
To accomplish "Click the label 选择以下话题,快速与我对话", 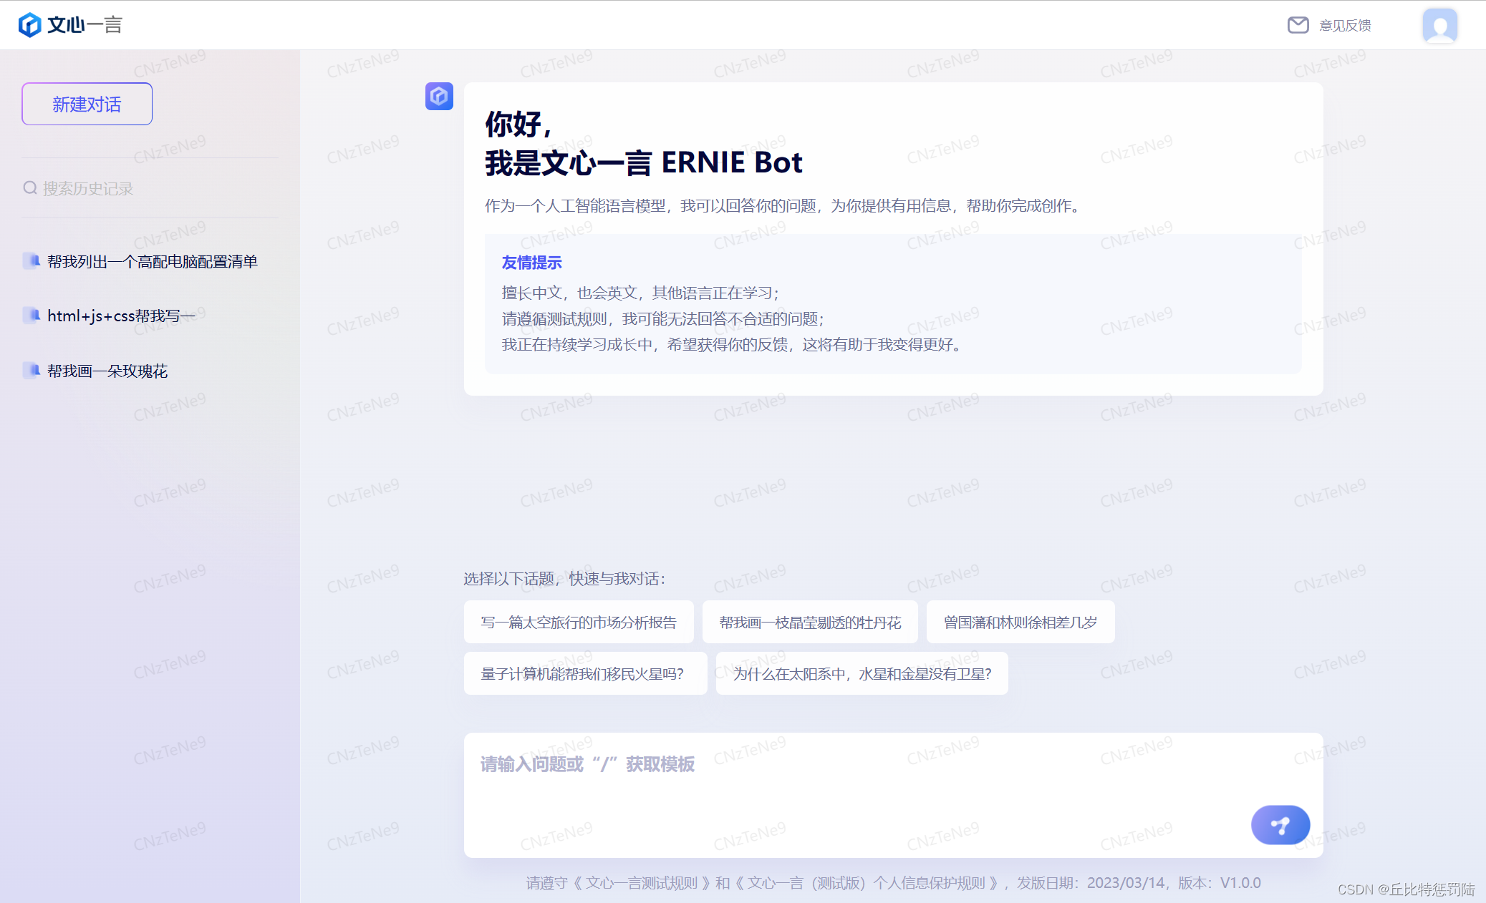I will (564, 578).
